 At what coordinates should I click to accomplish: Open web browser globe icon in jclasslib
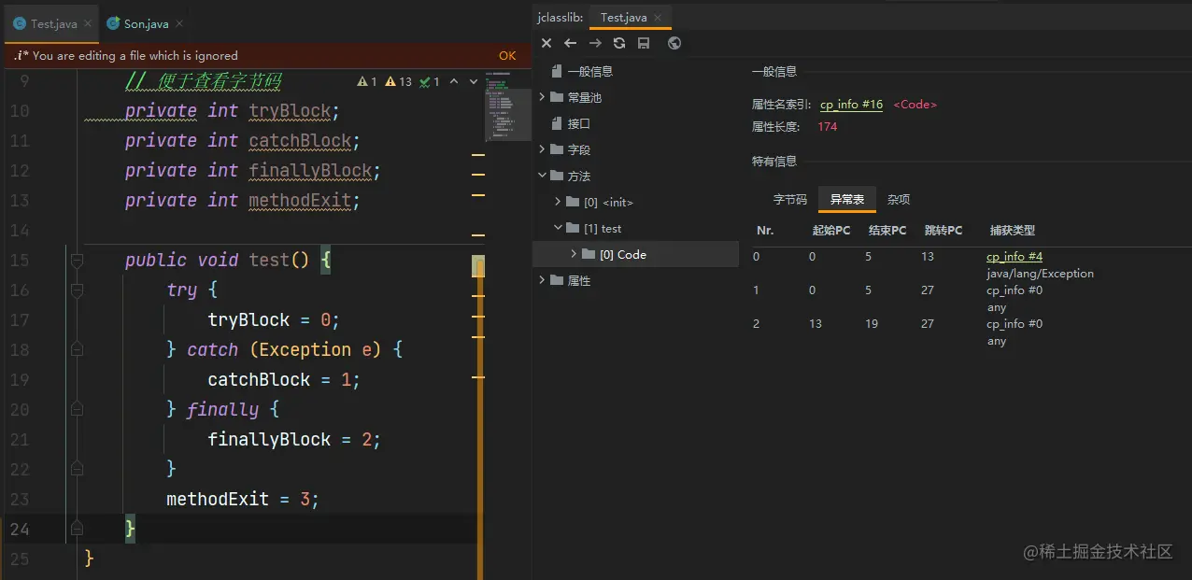click(x=674, y=43)
